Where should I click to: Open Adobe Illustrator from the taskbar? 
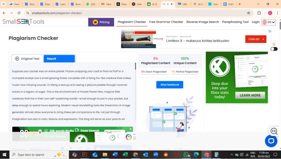point(84,155)
